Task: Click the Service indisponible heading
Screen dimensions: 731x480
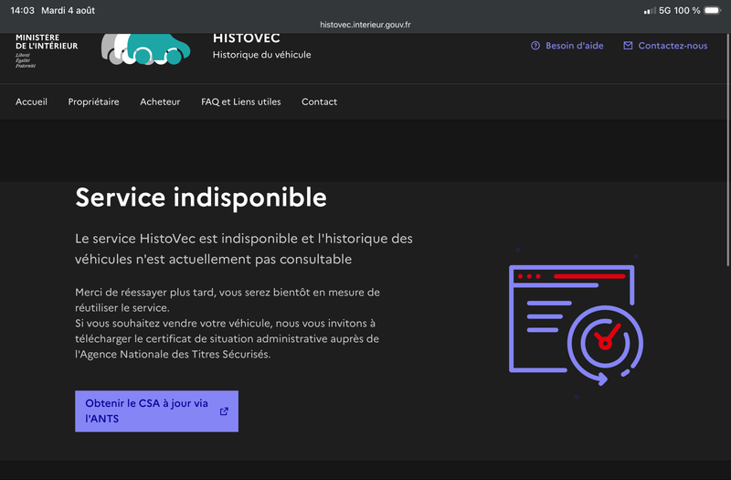Action: click(201, 197)
